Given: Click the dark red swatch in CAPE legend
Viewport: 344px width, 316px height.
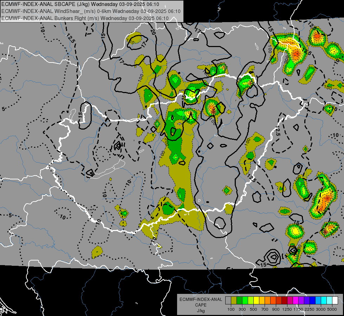Looking at the screenshot, I should point(285,301).
